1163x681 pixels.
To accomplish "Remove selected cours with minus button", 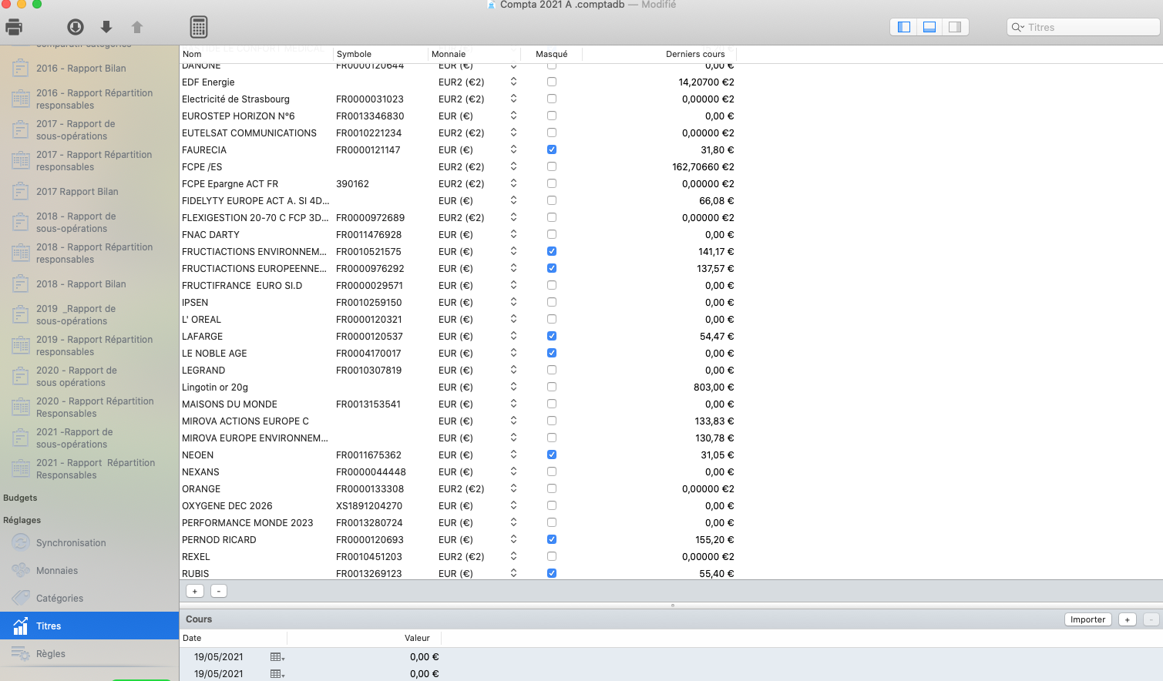I will (x=1151, y=619).
